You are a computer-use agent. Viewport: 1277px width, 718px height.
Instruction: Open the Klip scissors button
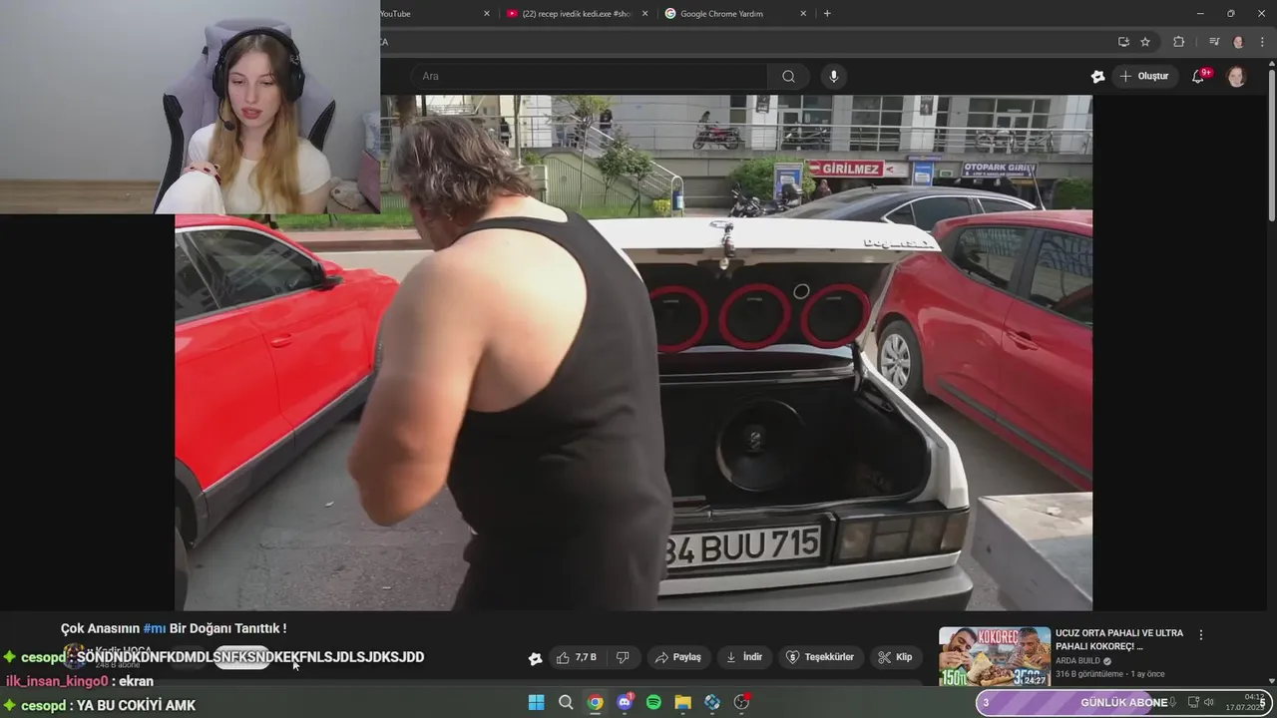895,657
